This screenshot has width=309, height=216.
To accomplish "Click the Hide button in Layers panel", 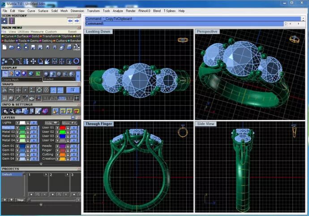I will (x=51, y=123).
